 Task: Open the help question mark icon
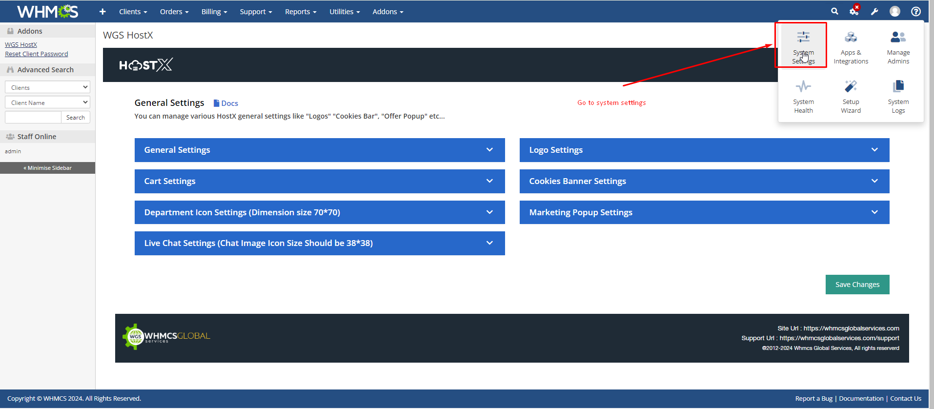coord(916,11)
